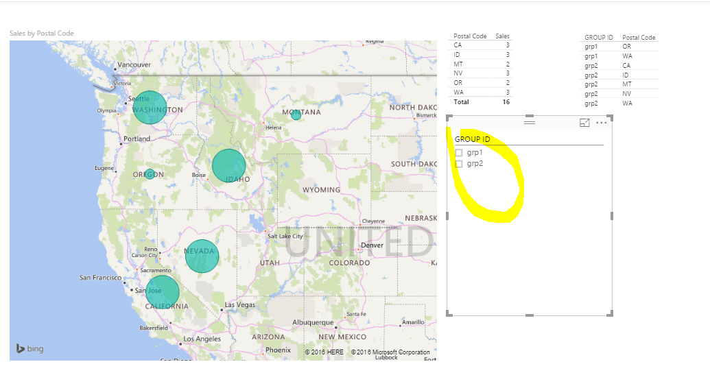Select the ID row in the sales table
This screenshot has height=375, width=710.
(482, 54)
